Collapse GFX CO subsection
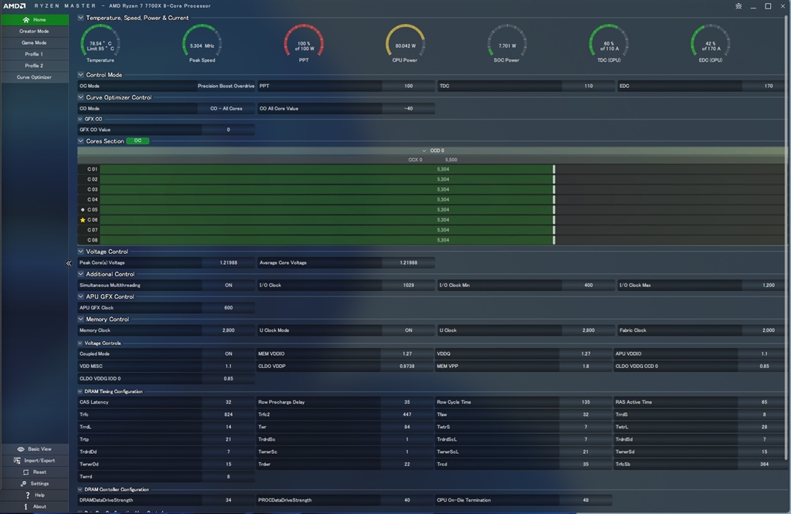791x514 pixels. [x=80, y=119]
